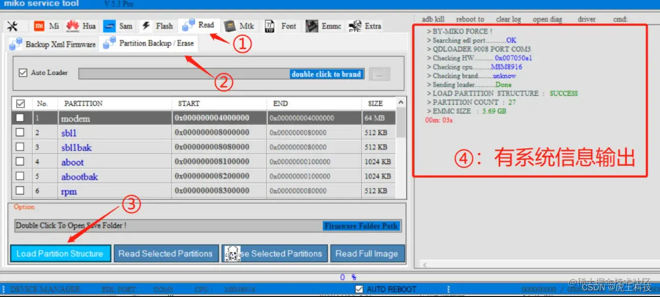
Task: Click the Load Partition Structure button
Action: tap(60, 254)
